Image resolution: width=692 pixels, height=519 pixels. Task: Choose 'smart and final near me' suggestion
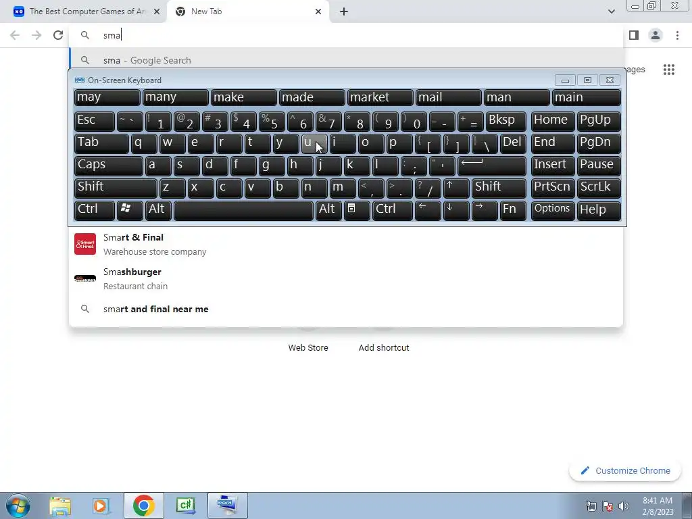[x=346, y=309]
